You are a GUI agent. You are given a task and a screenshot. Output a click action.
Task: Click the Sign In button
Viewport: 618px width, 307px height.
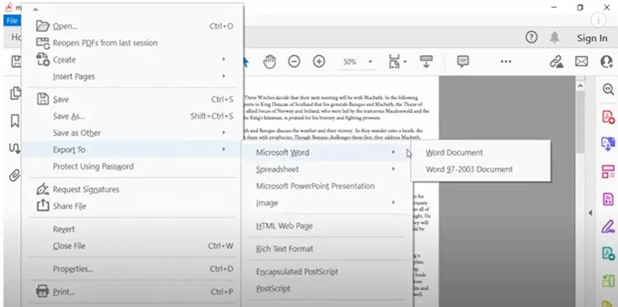click(592, 38)
